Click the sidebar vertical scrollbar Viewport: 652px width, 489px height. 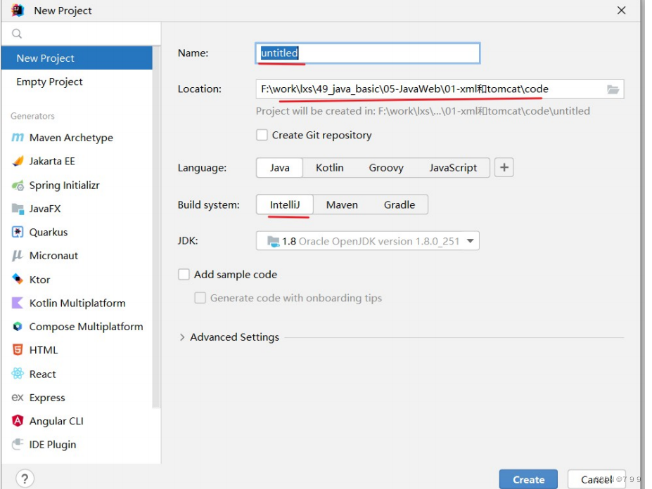coord(156,226)
